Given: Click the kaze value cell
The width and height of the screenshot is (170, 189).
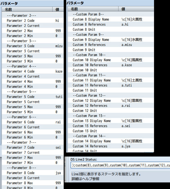Looking at the screenshot, I should tap(59, 71).
